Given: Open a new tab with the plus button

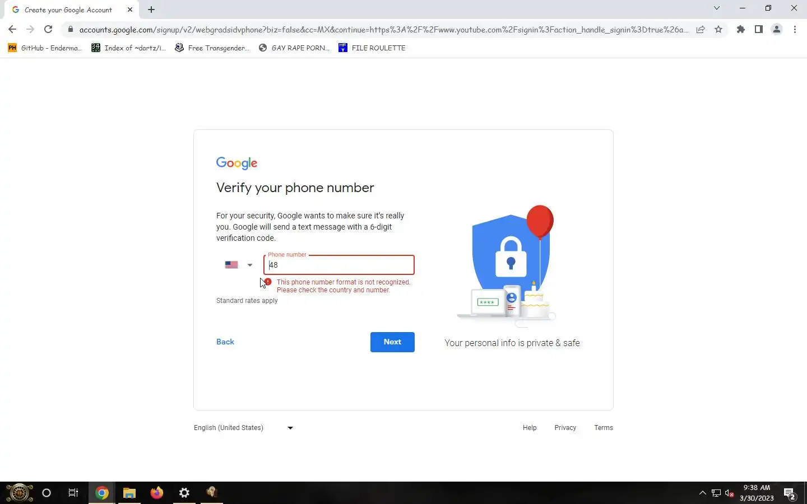Looking at the screenshot, I should pos(151,10).
